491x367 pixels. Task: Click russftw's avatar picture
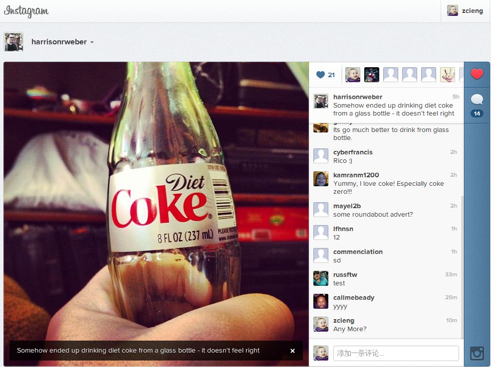(x=321, y=278)
